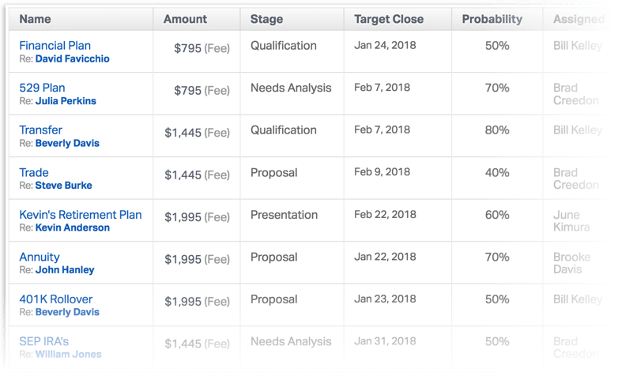Open David Favicchio contact link
Image resolution: width=633 pixels, height=376 pixels.
pyautogui.click(x=72, y=59)
